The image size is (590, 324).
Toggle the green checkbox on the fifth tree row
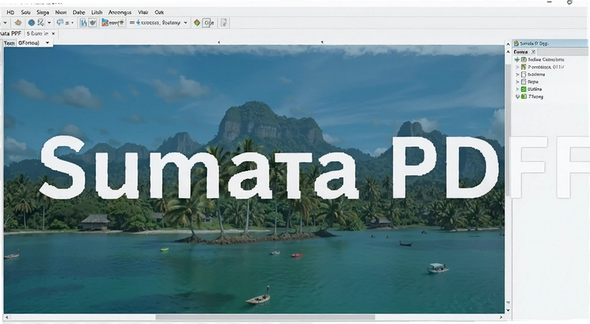pos(524,89)
